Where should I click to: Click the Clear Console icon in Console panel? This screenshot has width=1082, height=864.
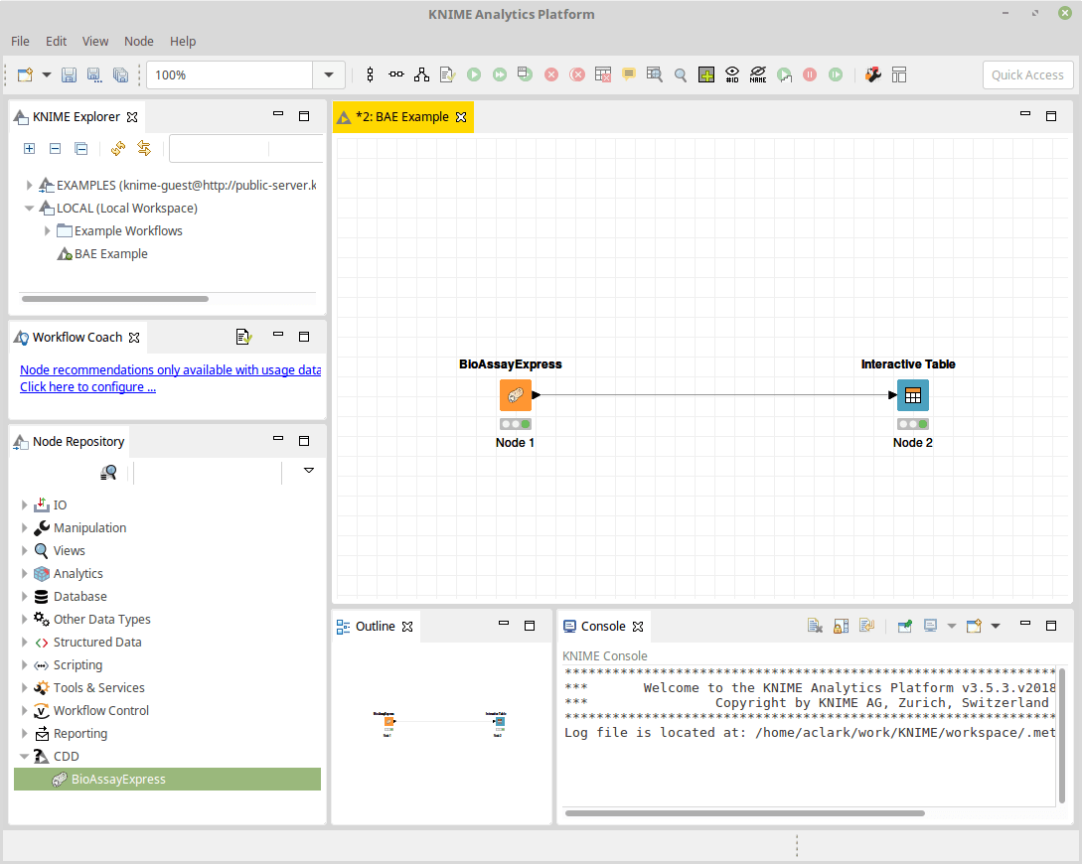pos(815,625)
